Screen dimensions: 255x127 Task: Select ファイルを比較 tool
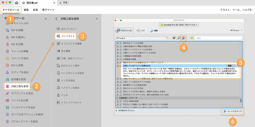pyautogui.click(x=17, y=100)
